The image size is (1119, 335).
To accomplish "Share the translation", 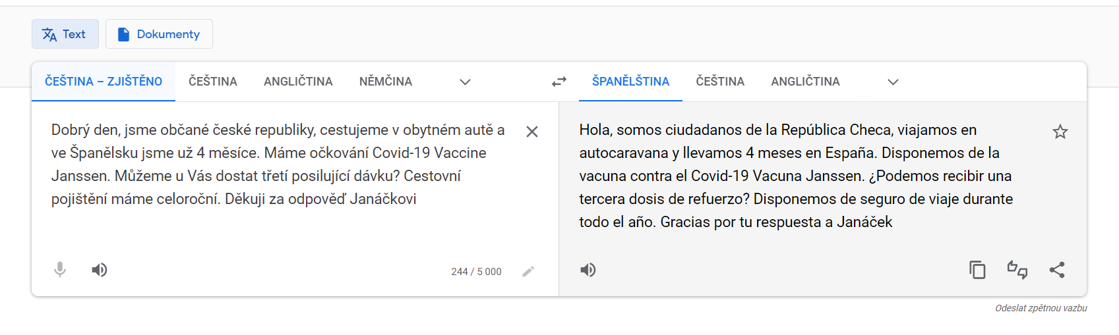I will tap(1057, 270).
